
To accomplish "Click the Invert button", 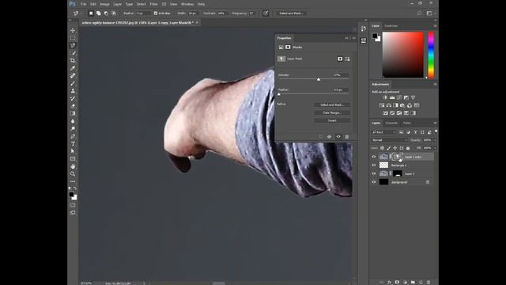I will (x=332, y=120).
